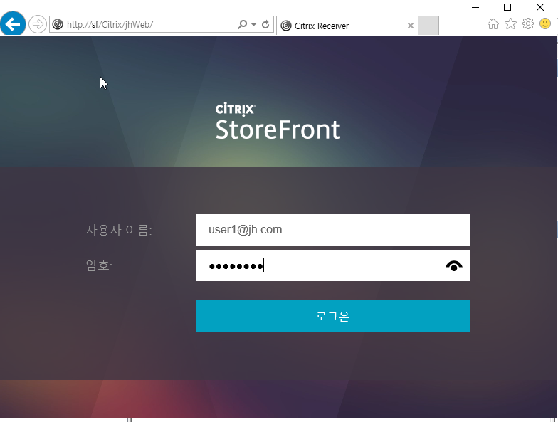Click the 사용자 이름 label
This screenshot has width=558, height=422.
[119, 231]
